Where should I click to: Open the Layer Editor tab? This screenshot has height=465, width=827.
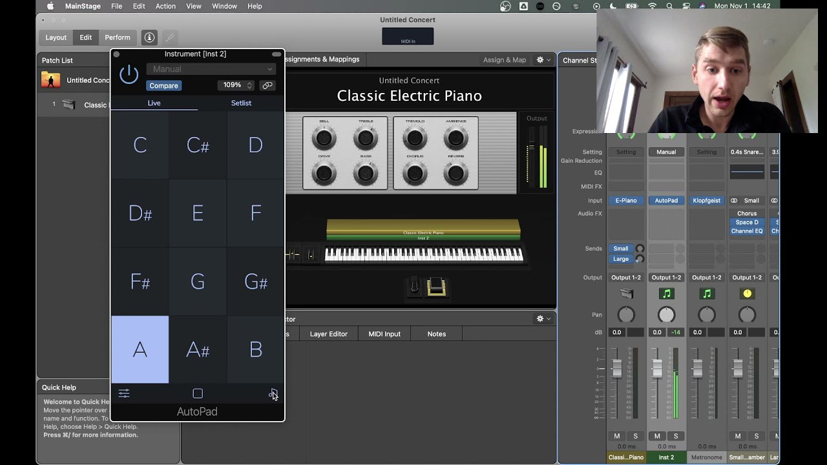point(328,334)
